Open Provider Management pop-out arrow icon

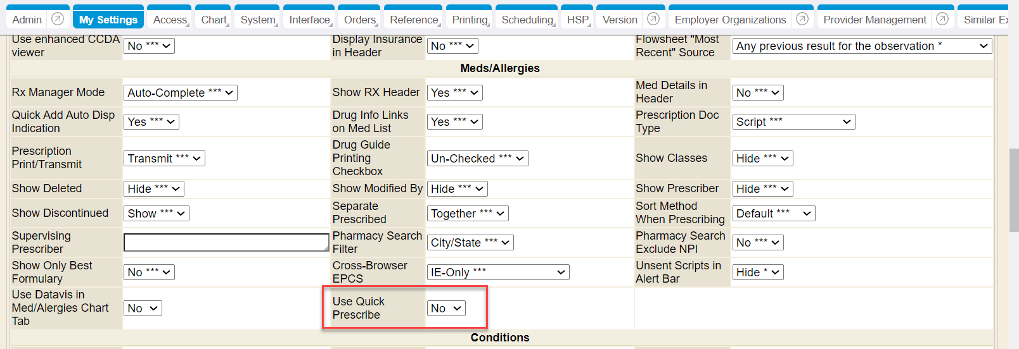click(x=942, y=19)
